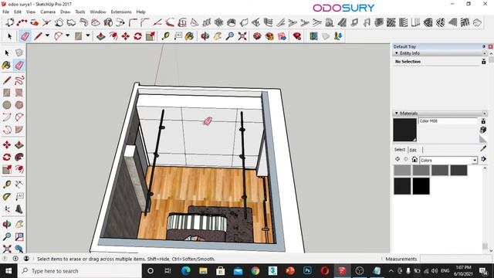
Task: Open the Edit menu
Action: [x=18, y=12]
